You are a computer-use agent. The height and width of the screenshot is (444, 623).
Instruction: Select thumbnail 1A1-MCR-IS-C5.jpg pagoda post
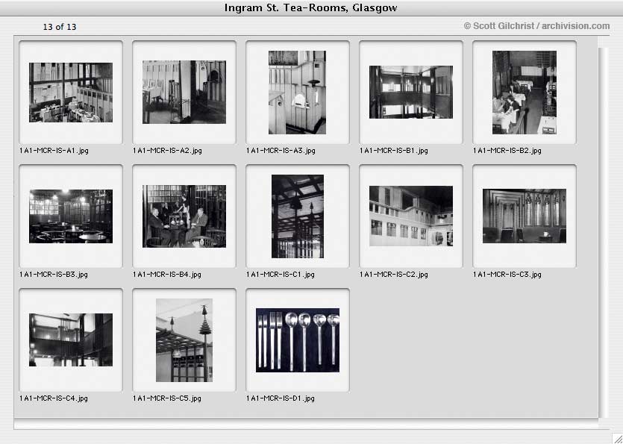click(184, 340)
